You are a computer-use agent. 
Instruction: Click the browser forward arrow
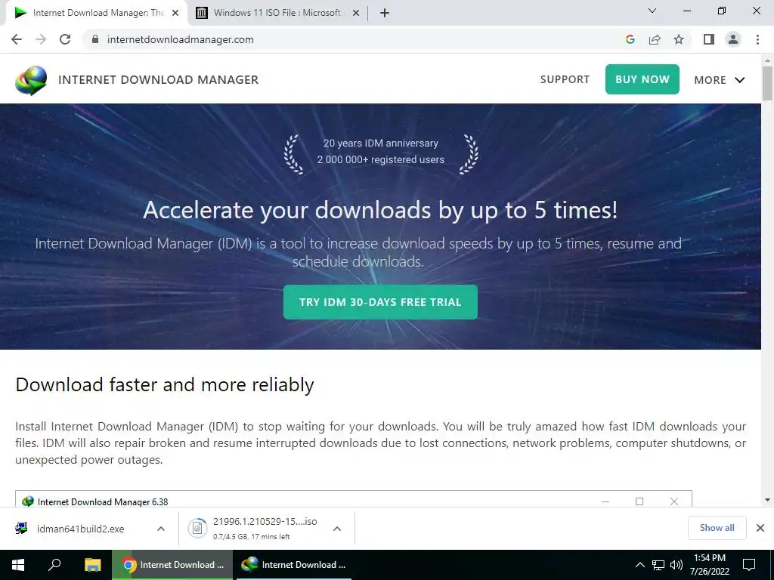point(41,39)
